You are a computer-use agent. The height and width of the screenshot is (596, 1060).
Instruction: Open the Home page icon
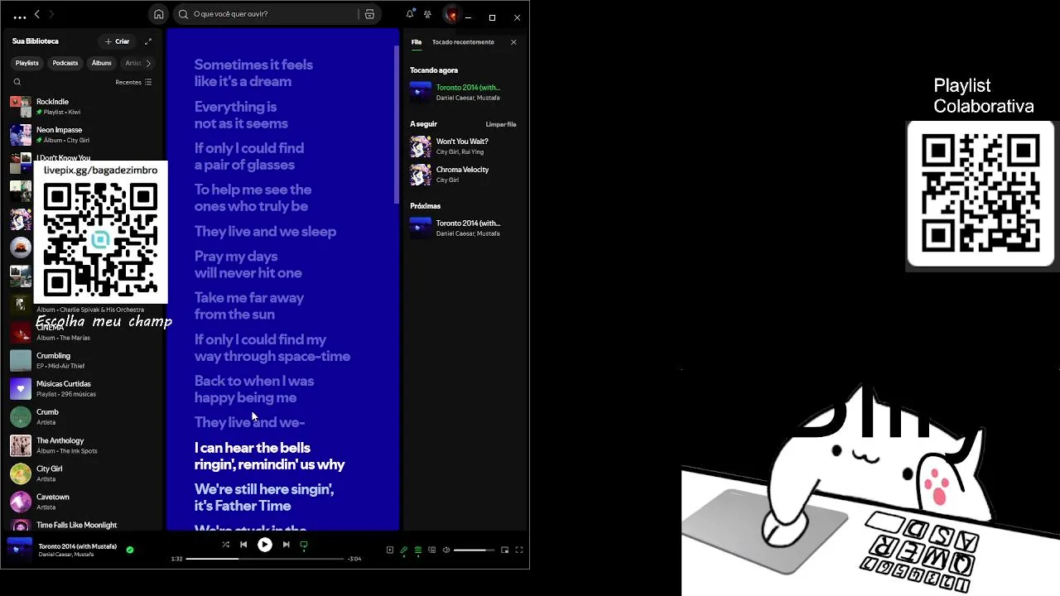coord(159,14)
